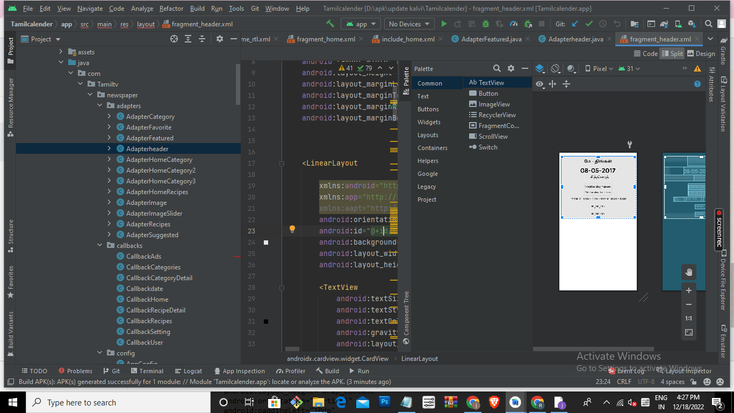Toggle the view options eye icon

(x=539, y=84)
